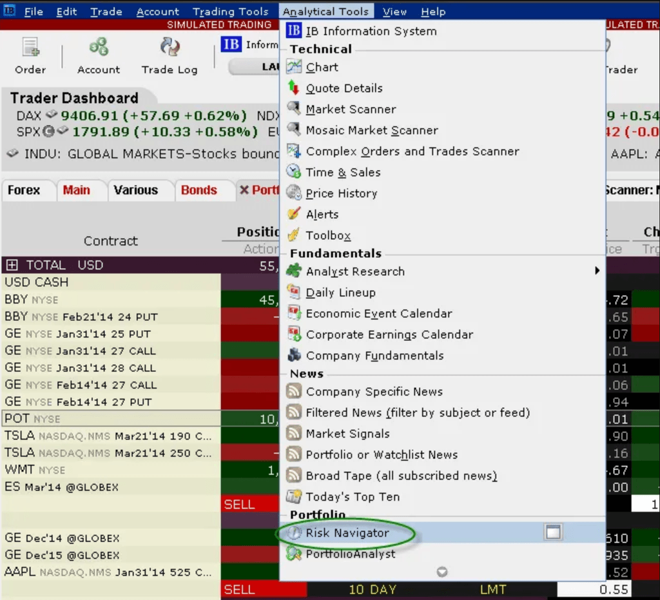
Task: Expand the Analyst Research submenu
Action: tap(596, 271)
